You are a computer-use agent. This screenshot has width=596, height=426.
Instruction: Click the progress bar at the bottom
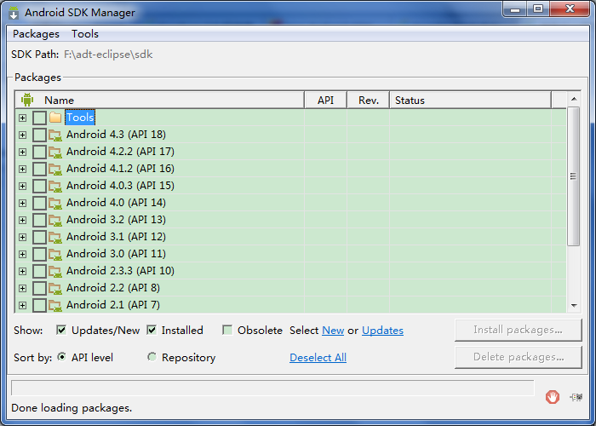(272, 388)
